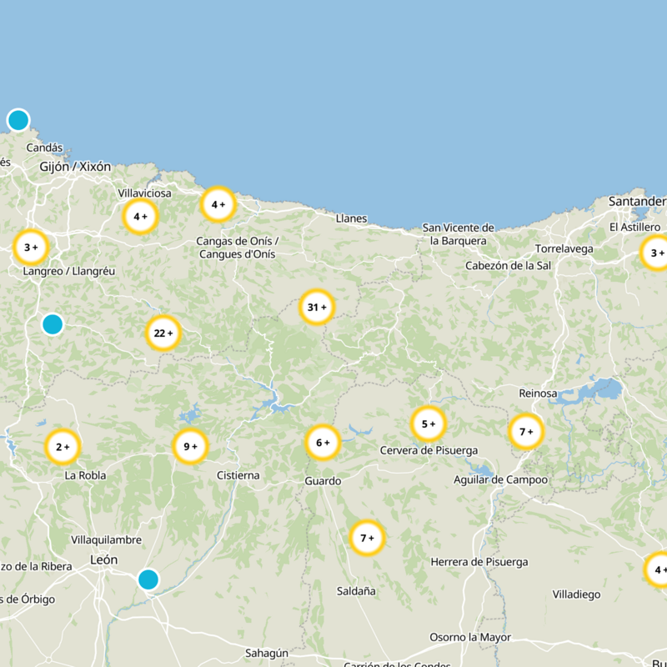Open the 31+ cluster marker
This screenshot has height=667, width=667.
[317, 307]
